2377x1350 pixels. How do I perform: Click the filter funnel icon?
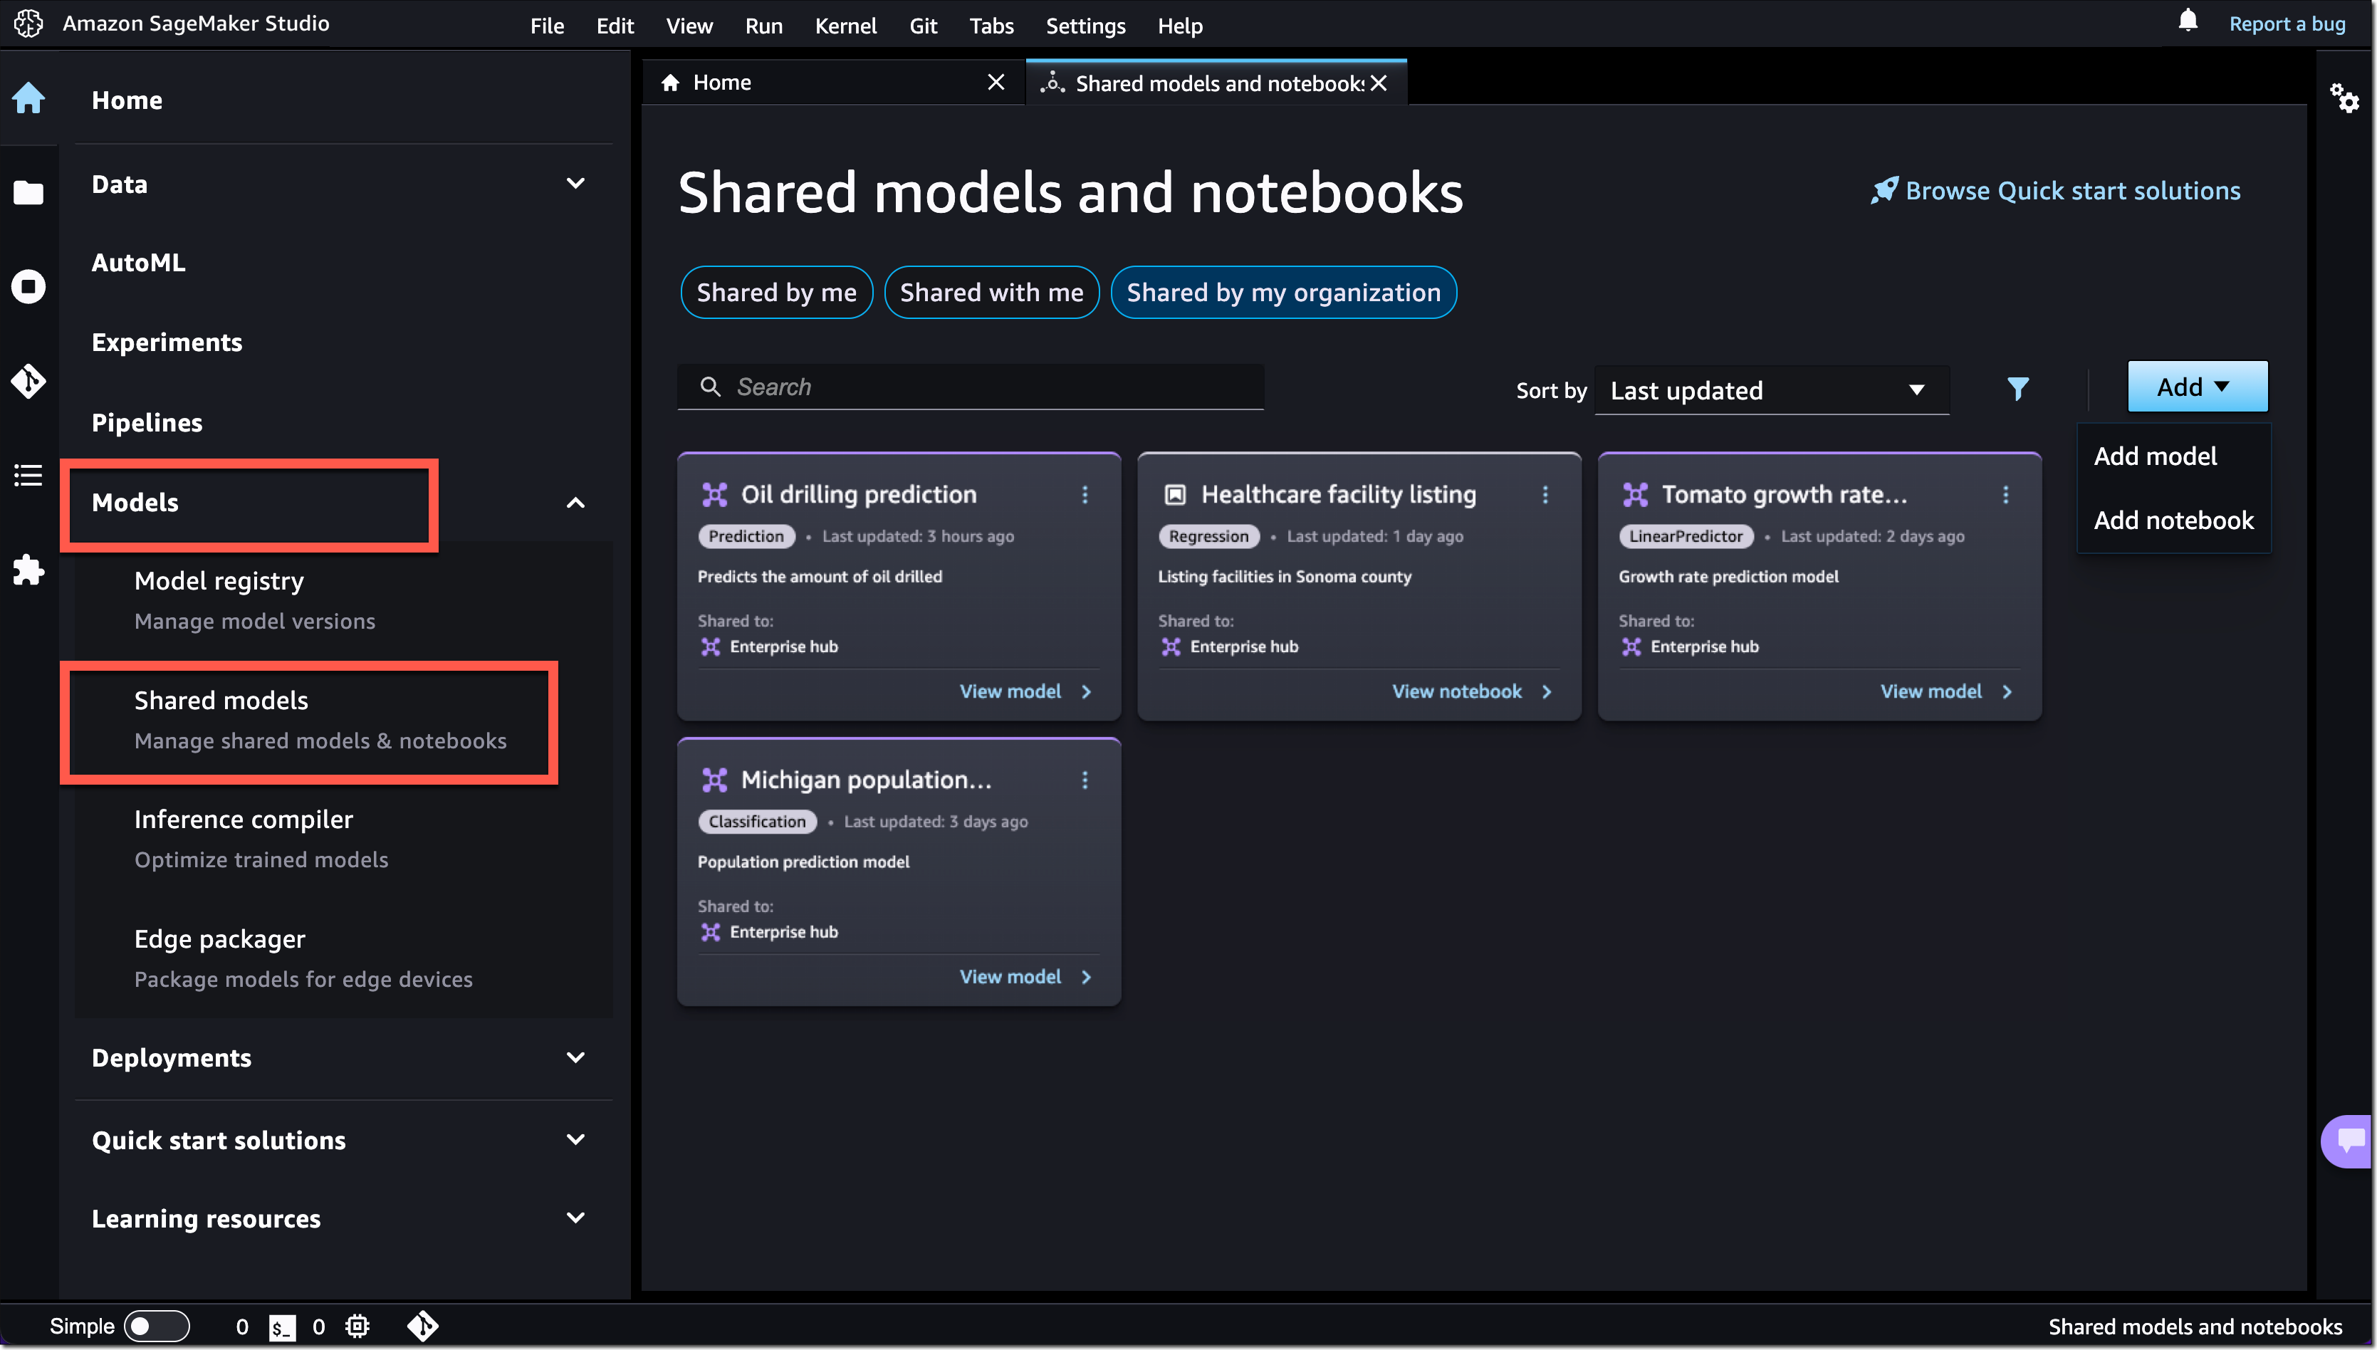click(x=2017, y=389)
